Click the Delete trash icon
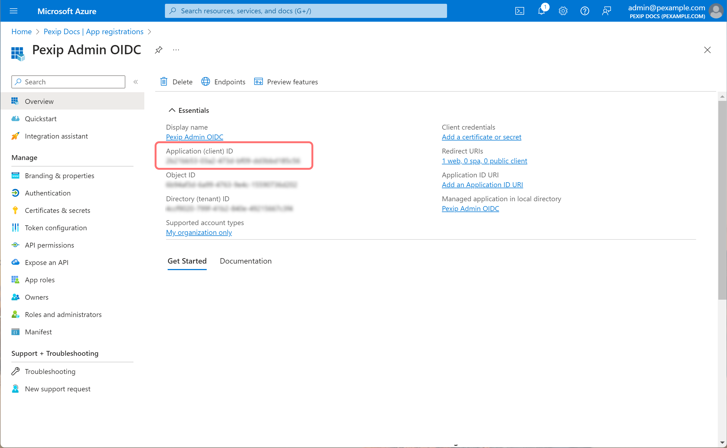 tap(164, 81)
